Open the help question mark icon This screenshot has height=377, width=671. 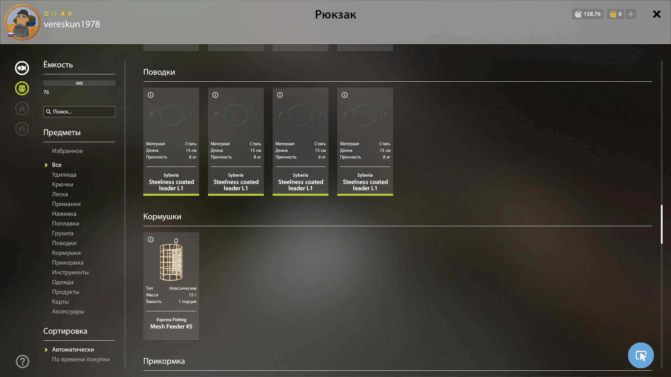(22, 361)
